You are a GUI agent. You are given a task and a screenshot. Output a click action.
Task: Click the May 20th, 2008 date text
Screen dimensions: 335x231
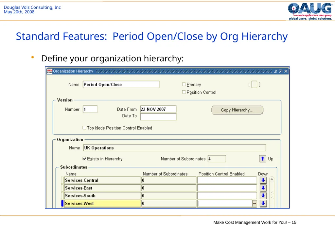pos(19,12)
